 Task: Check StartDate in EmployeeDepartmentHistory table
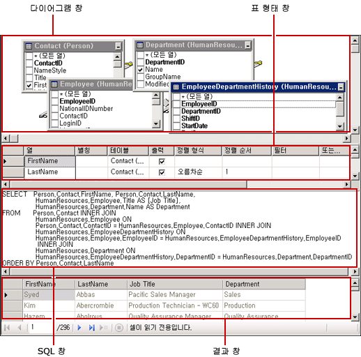coord(176,126)
